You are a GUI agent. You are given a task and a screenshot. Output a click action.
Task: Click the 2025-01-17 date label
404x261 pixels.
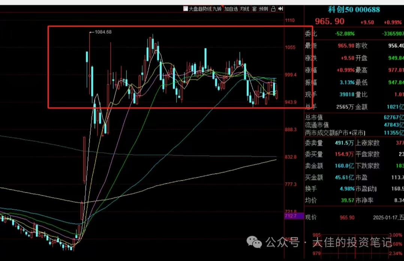[x=386, y=218]
